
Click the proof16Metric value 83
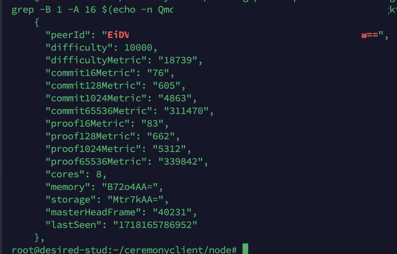click(152, 123)
